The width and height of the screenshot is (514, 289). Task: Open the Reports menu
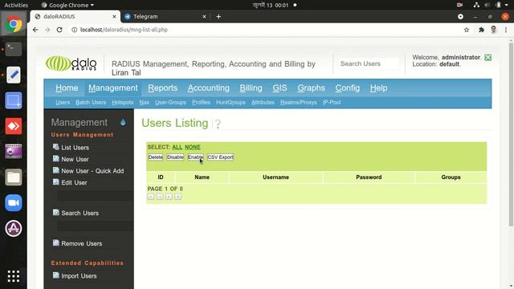point(162,88)
